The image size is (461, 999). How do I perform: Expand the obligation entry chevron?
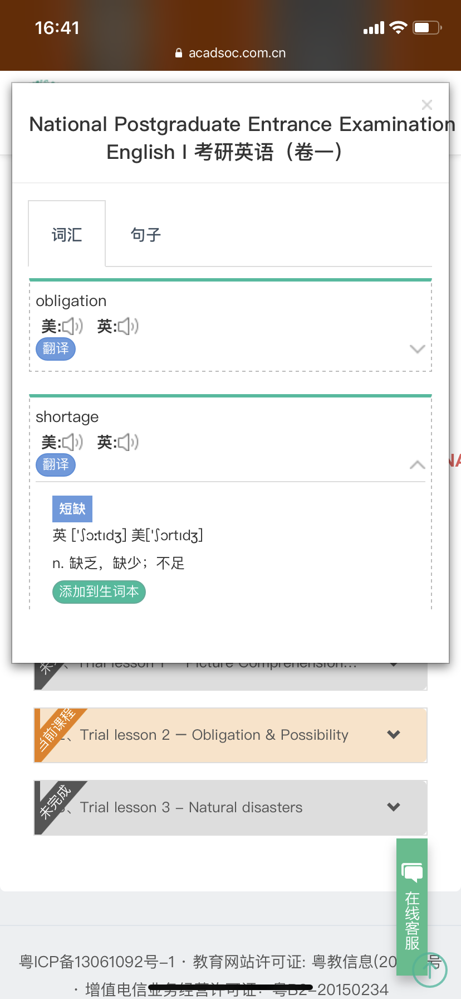[417, 349]
